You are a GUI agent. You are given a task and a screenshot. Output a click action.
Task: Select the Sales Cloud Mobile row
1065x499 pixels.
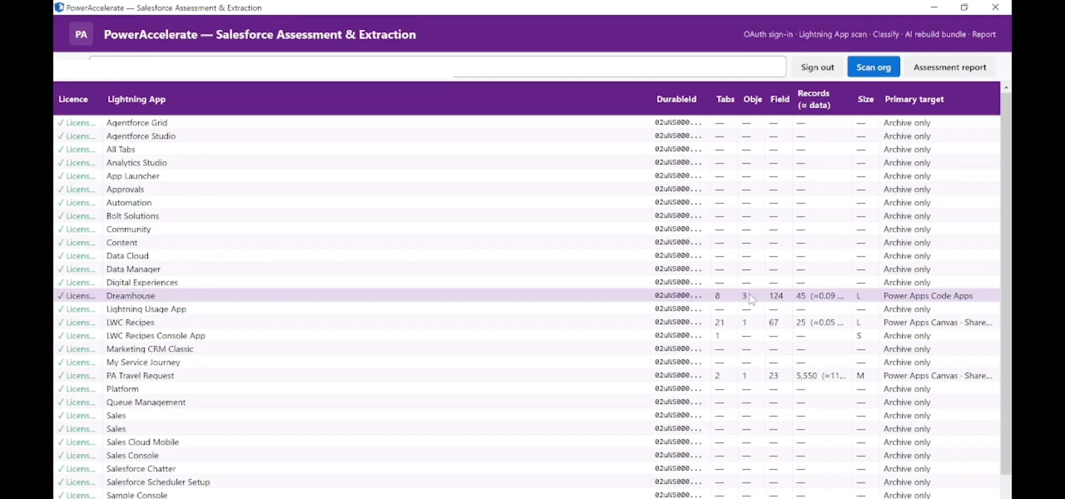tap(527, 442)
